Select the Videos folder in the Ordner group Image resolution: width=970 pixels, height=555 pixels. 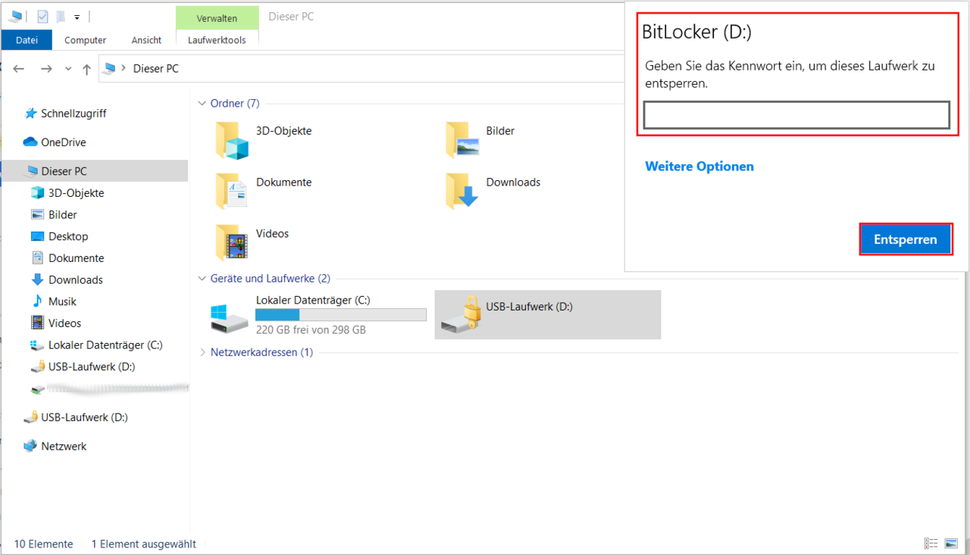tap(252, 242)
